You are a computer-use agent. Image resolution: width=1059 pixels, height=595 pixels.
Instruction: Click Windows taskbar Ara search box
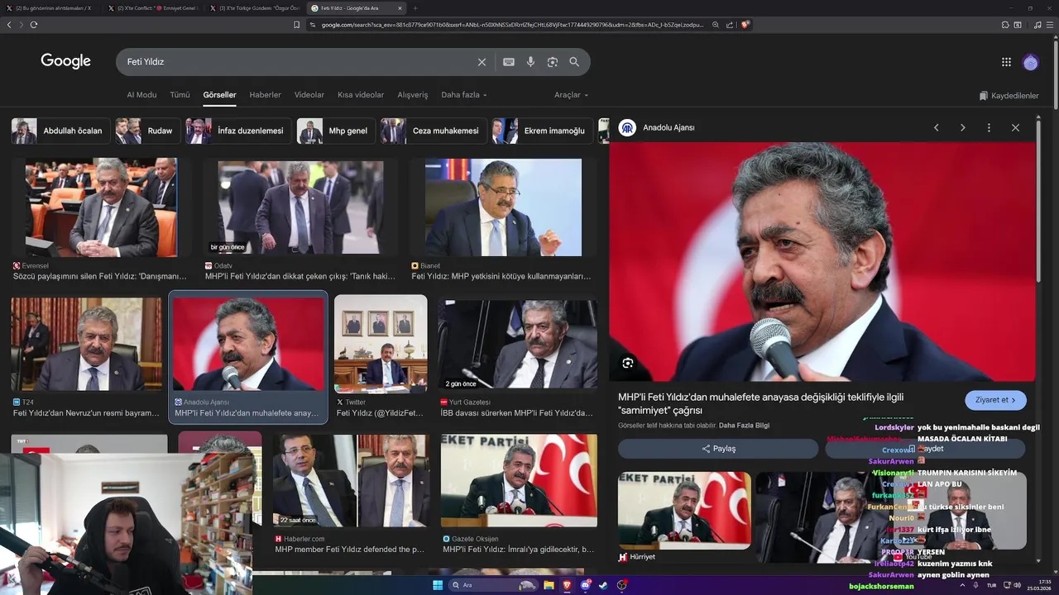click(493, 585)
